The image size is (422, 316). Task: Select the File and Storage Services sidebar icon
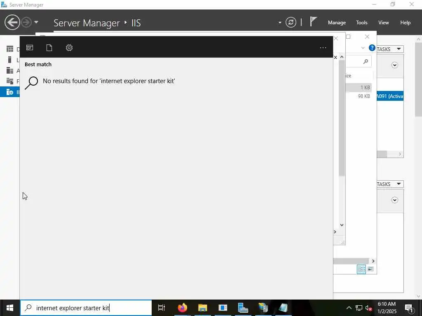[x=10, y=81]
